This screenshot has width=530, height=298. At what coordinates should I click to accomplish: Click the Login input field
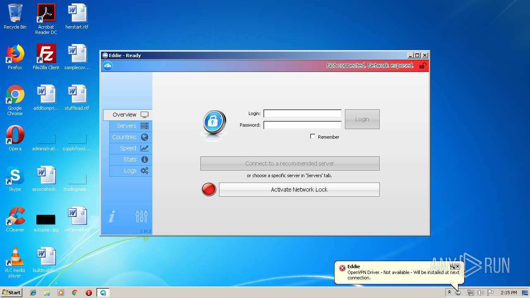302,113
